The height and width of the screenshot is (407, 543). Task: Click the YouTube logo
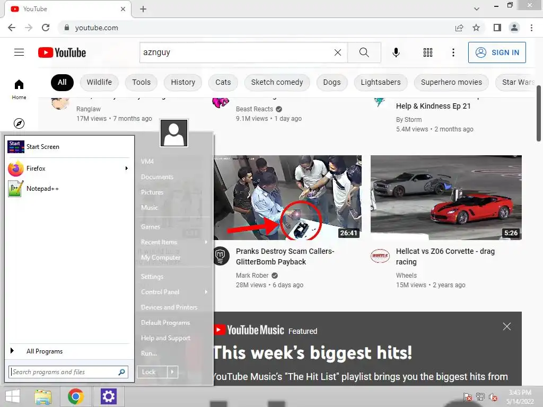62,52
